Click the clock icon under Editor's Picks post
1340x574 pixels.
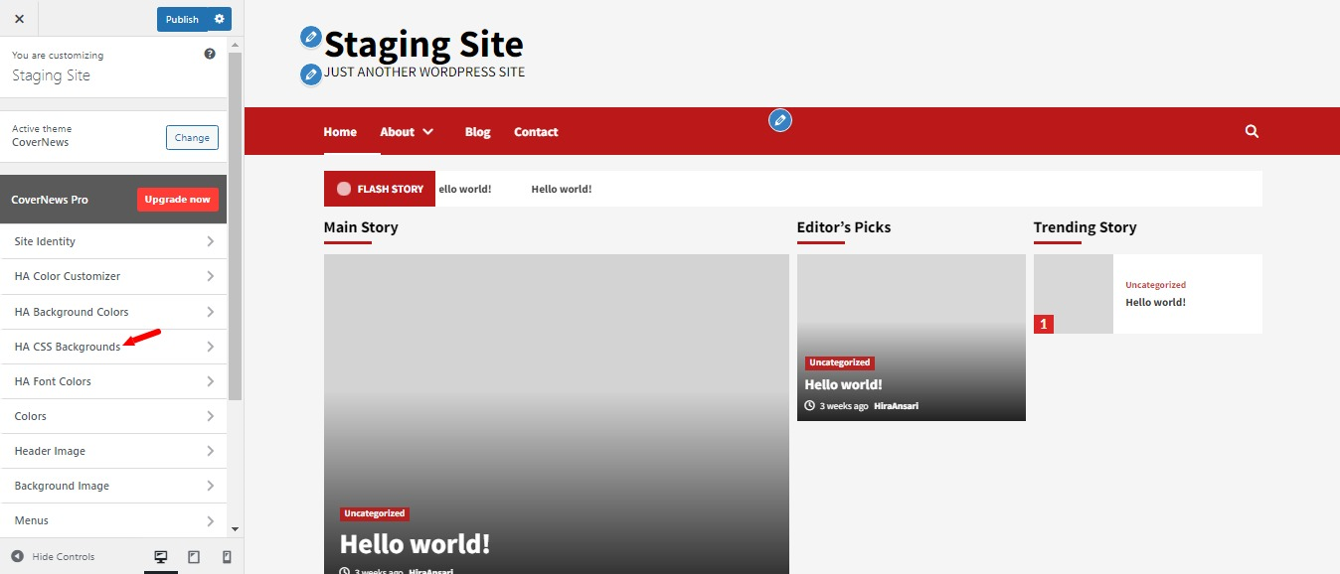pos(810,406)
